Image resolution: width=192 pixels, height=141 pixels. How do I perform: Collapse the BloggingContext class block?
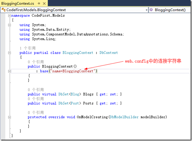coord(9,53)
